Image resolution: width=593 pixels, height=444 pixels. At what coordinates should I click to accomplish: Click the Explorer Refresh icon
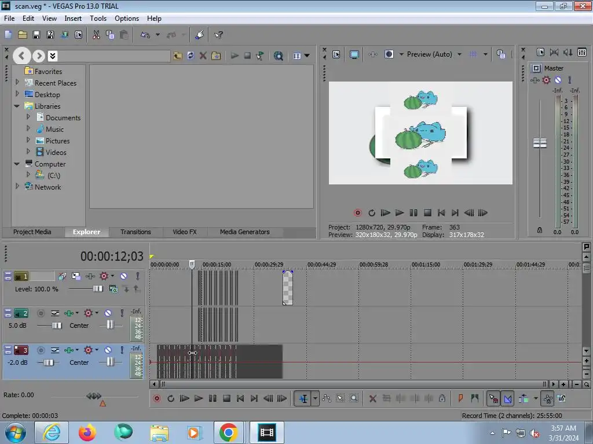point(190,55)
